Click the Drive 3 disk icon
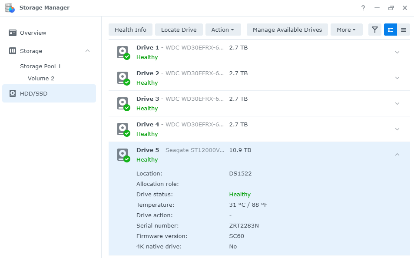Image resolution: width=414 pixels, height=258 pixels. [123, 103]
